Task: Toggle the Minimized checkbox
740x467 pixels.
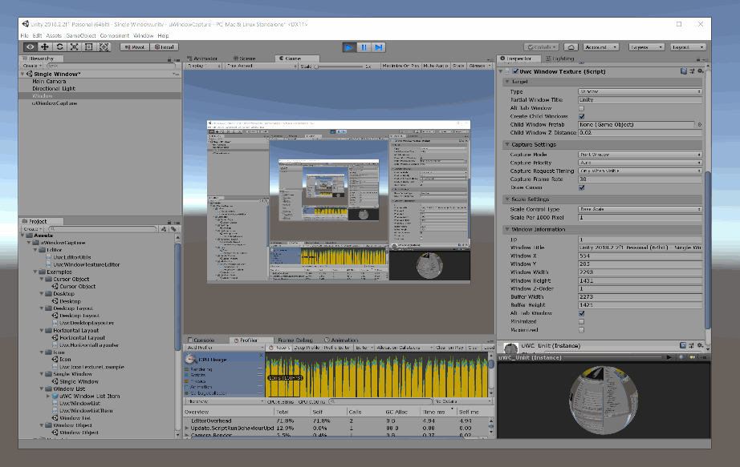Action: (581, 321)
